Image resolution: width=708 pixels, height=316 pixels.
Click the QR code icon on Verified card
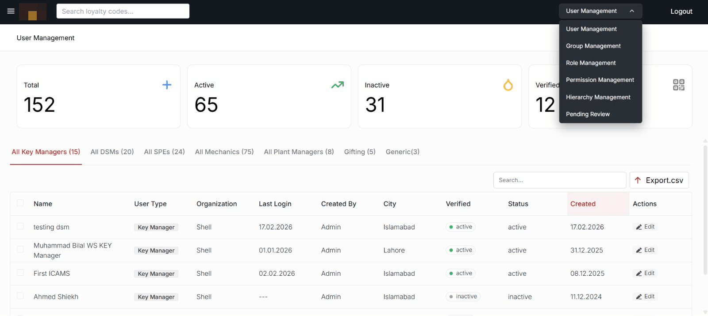(x=679, y=85)
